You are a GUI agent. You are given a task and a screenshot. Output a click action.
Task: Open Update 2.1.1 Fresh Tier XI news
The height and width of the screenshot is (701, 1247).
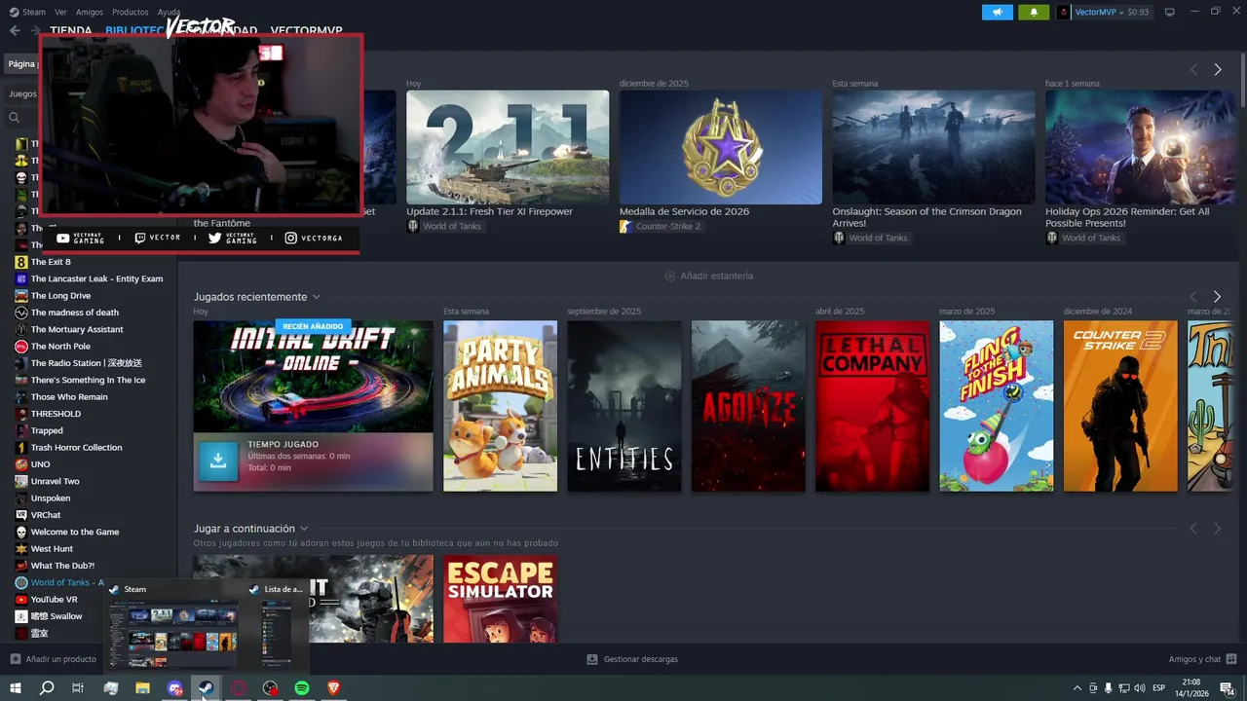pyautogui.click(x=508, y=147)
